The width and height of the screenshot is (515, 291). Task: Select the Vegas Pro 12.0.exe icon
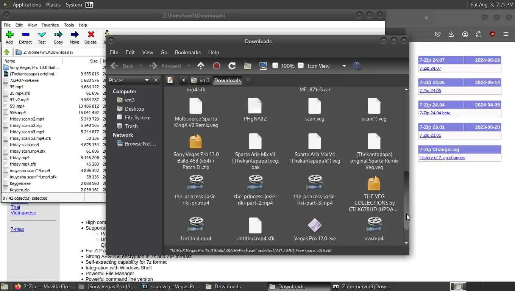315,225
